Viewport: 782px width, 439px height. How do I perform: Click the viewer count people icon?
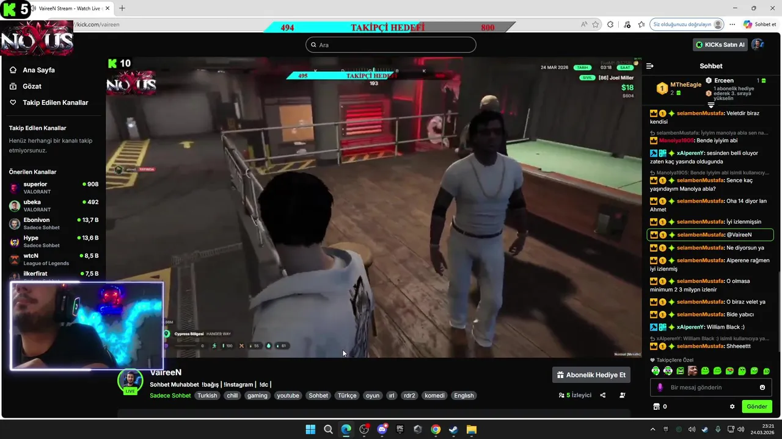[x=561, y=395]
